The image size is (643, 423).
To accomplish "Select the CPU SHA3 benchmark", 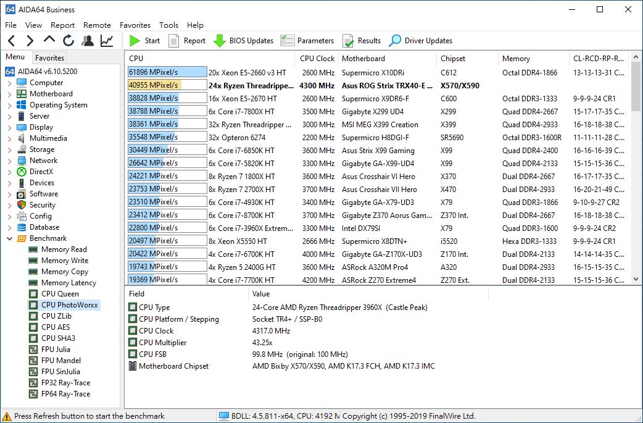I will tap(52, 338).
